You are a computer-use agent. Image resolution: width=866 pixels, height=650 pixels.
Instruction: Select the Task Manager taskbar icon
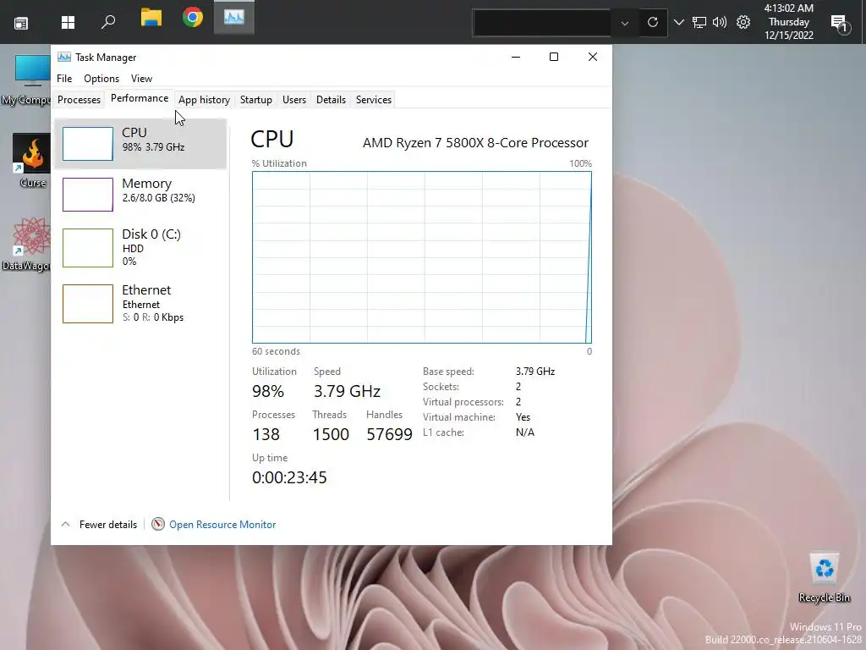[x=234, y=18]
